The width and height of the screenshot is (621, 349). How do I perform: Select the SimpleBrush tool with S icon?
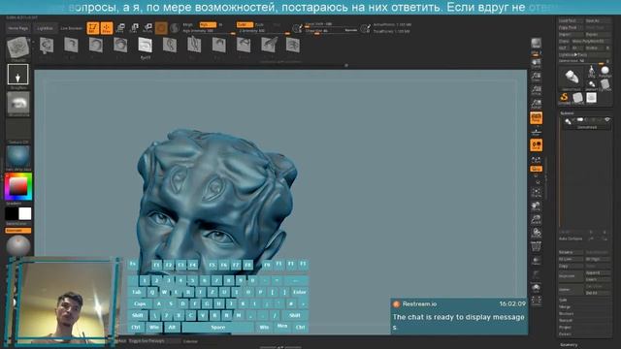tap(565, 97)
